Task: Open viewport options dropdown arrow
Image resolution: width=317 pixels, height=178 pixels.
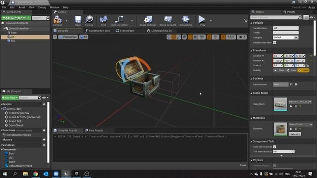Action: [55, 37]
